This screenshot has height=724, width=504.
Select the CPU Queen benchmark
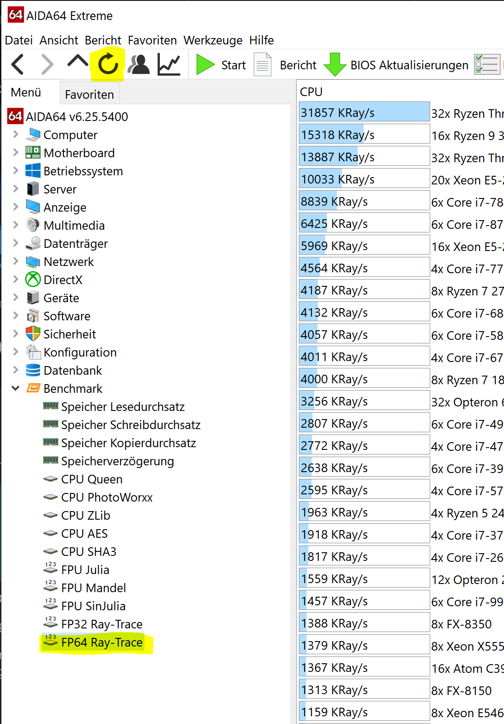point(92,479)
